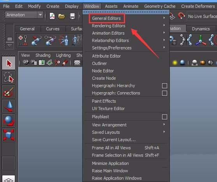The image size is (217, 182).
Task: Choose the Paint Selection tool
Action: [9, 92]
